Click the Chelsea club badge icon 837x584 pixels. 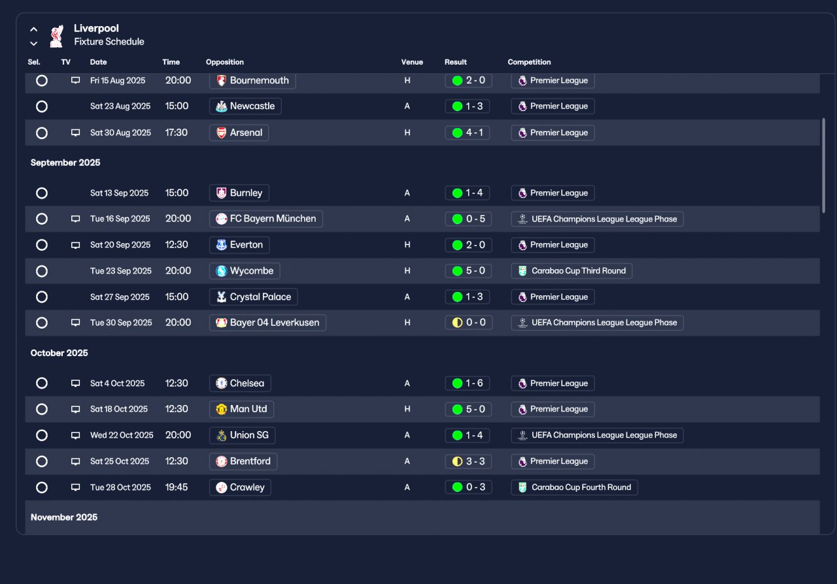222,383
